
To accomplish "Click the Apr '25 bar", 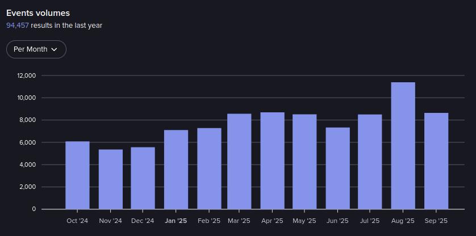I will 272,161.
